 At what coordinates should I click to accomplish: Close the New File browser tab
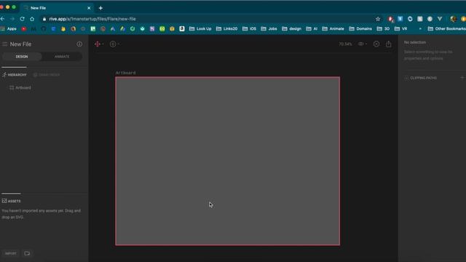pyautogui.click(x=89, y=8)
